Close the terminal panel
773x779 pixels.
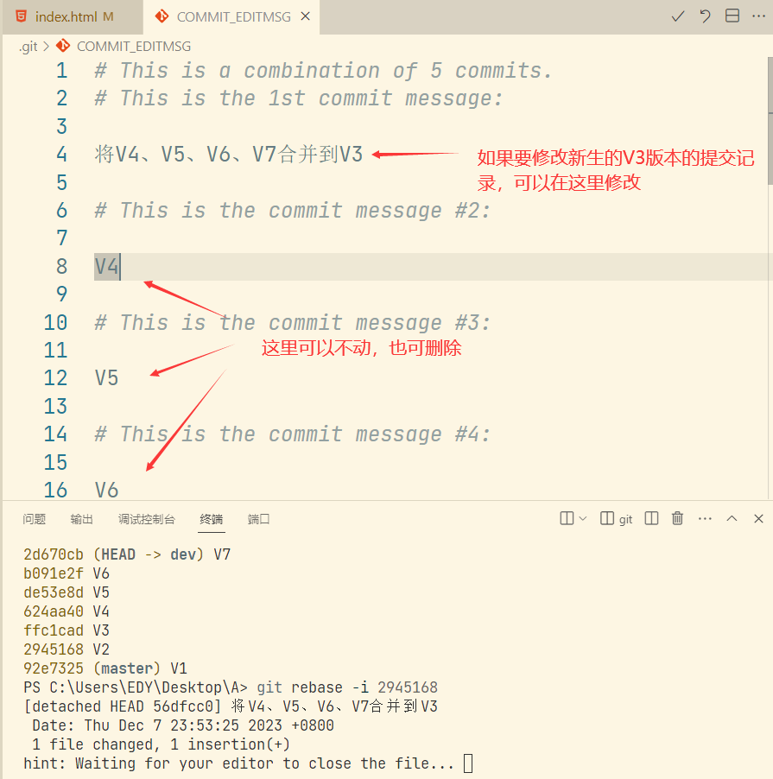[758, 519]
